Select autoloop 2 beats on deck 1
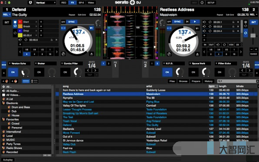 coord(27,54)
